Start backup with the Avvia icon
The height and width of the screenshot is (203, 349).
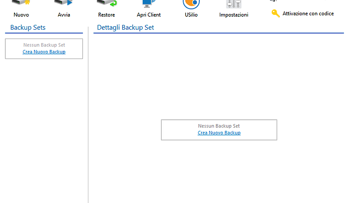pyautogui.click(x=63, y=4)
